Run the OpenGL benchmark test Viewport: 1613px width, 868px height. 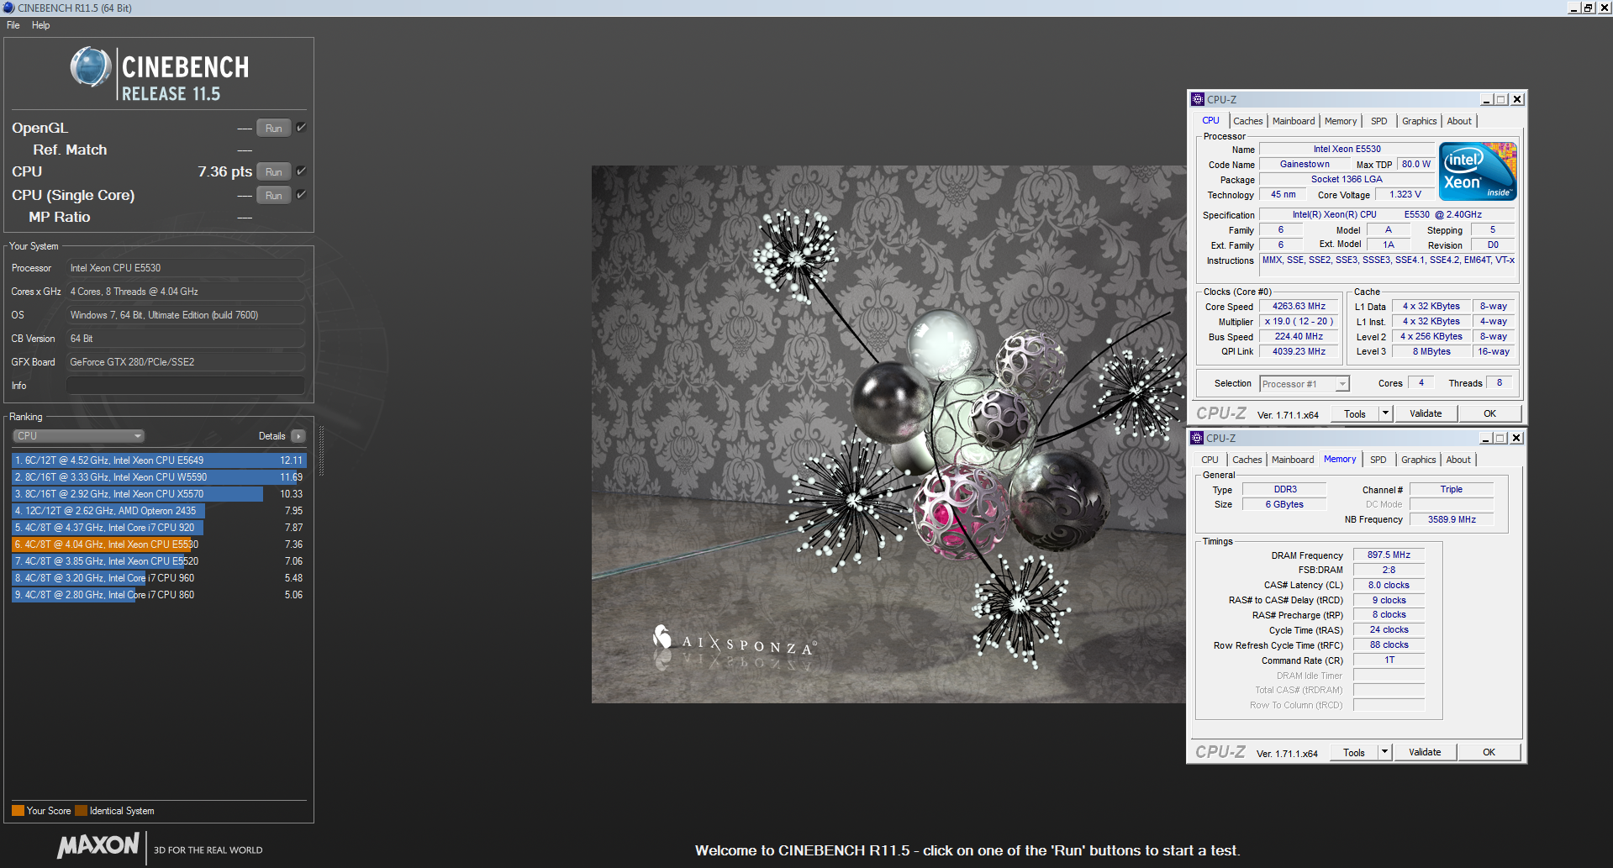(273, 128)
